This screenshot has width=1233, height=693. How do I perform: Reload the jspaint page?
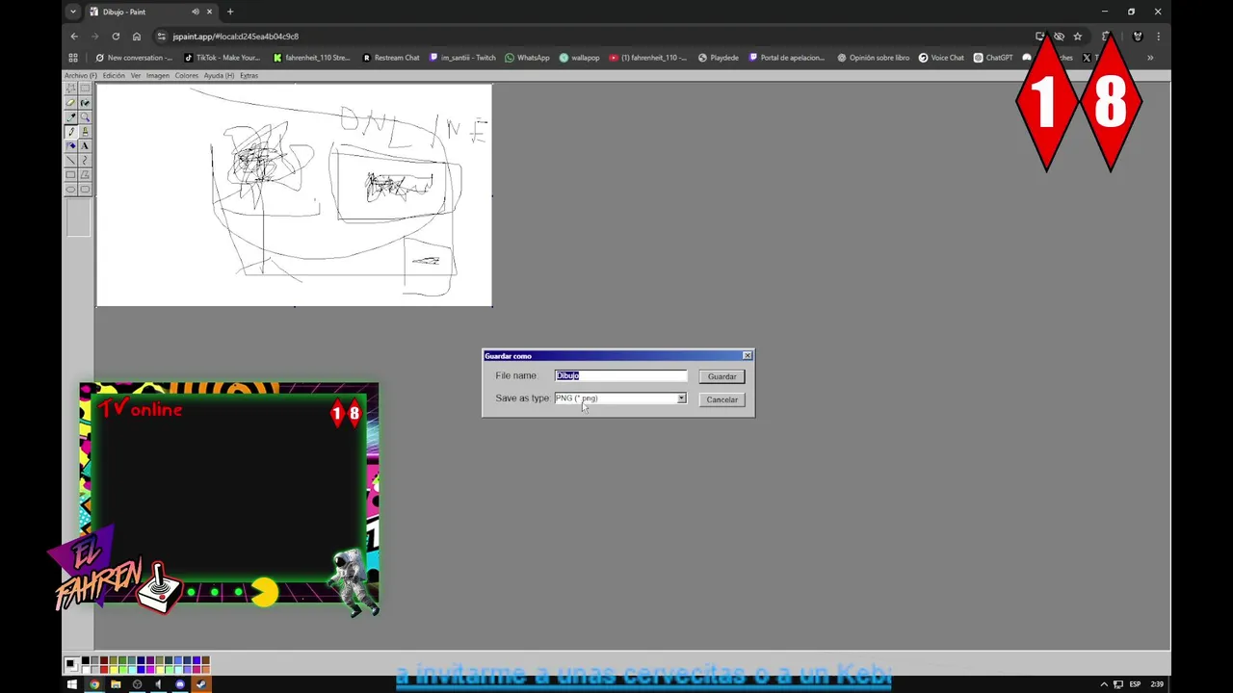point(116,37)
